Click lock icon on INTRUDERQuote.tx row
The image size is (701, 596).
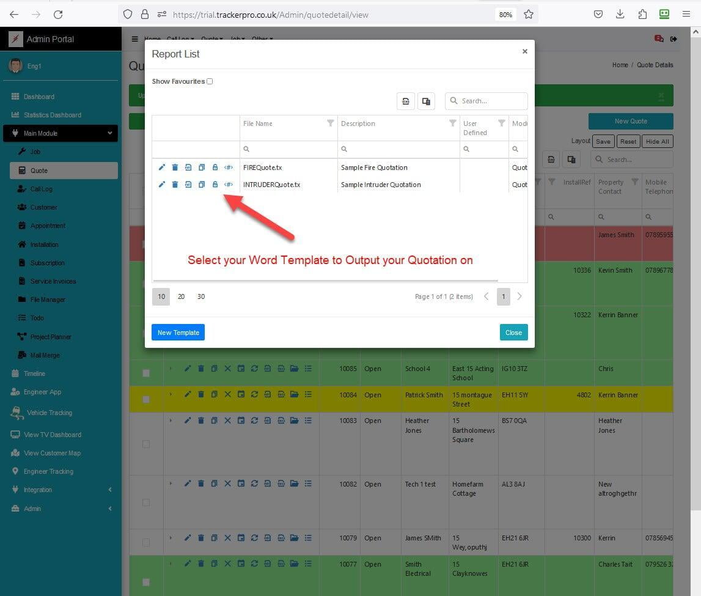click(x=215, y=185)
